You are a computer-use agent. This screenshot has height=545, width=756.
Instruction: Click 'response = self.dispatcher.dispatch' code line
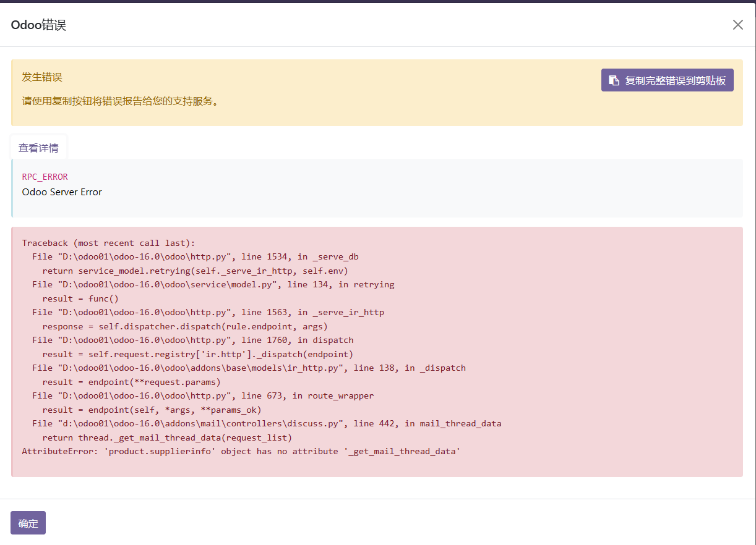click(x=185, y=326)
